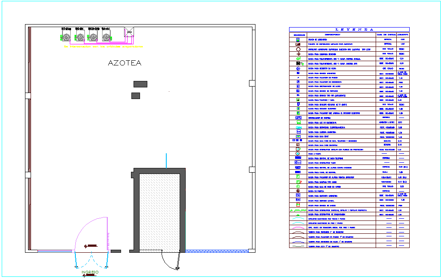Select the magenta arc line sample in legend
This screenshot has height=279, width=442.
pos(298,227)
